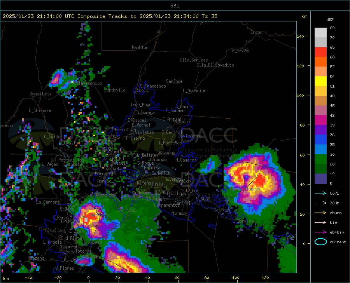350x283 pixels.
Task: Select the purple swatch between 39 and 36
Action: click(x=320, y=130)
